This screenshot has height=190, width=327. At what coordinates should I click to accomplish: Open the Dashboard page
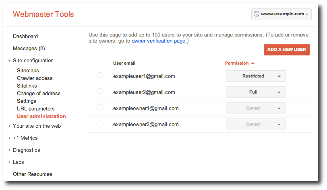pyautogui.click(x=25, y=36)
